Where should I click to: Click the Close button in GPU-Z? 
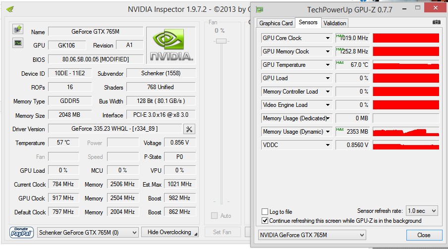424,235
